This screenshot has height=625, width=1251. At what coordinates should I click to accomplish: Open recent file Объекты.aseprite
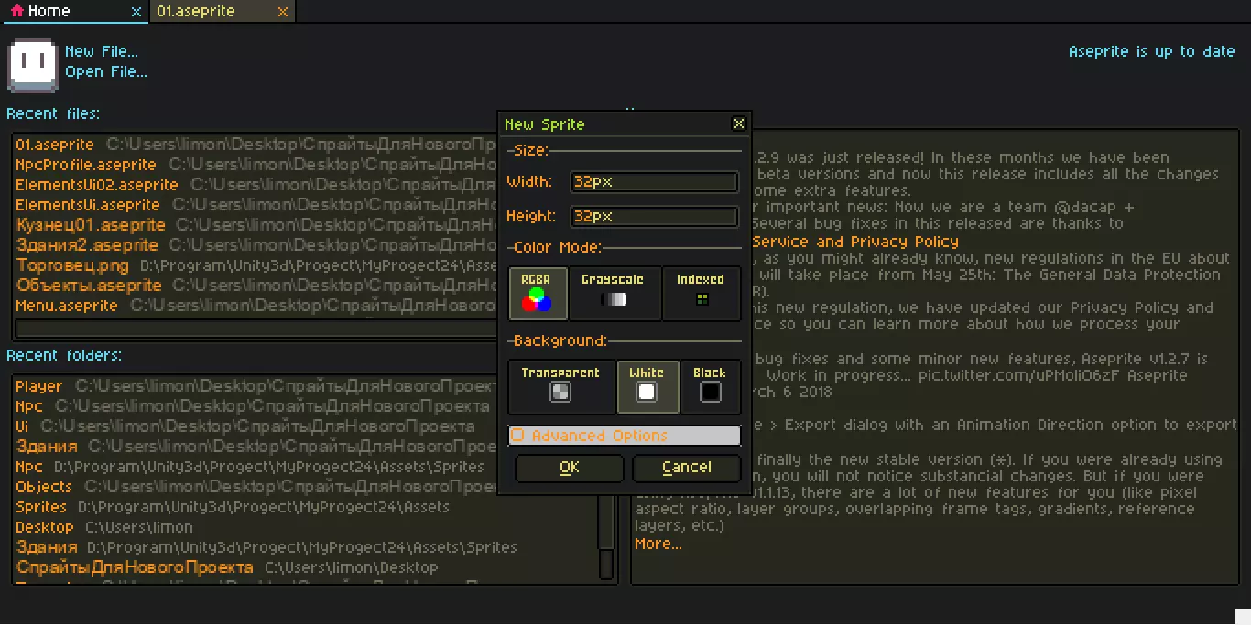[256, 286]
